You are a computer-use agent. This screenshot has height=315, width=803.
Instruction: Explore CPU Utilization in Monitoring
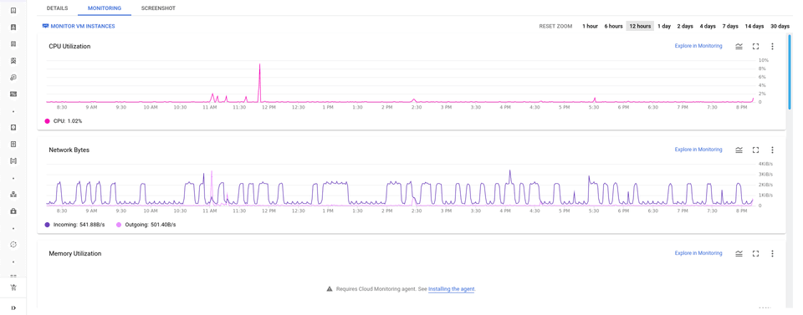coord(698,46)
